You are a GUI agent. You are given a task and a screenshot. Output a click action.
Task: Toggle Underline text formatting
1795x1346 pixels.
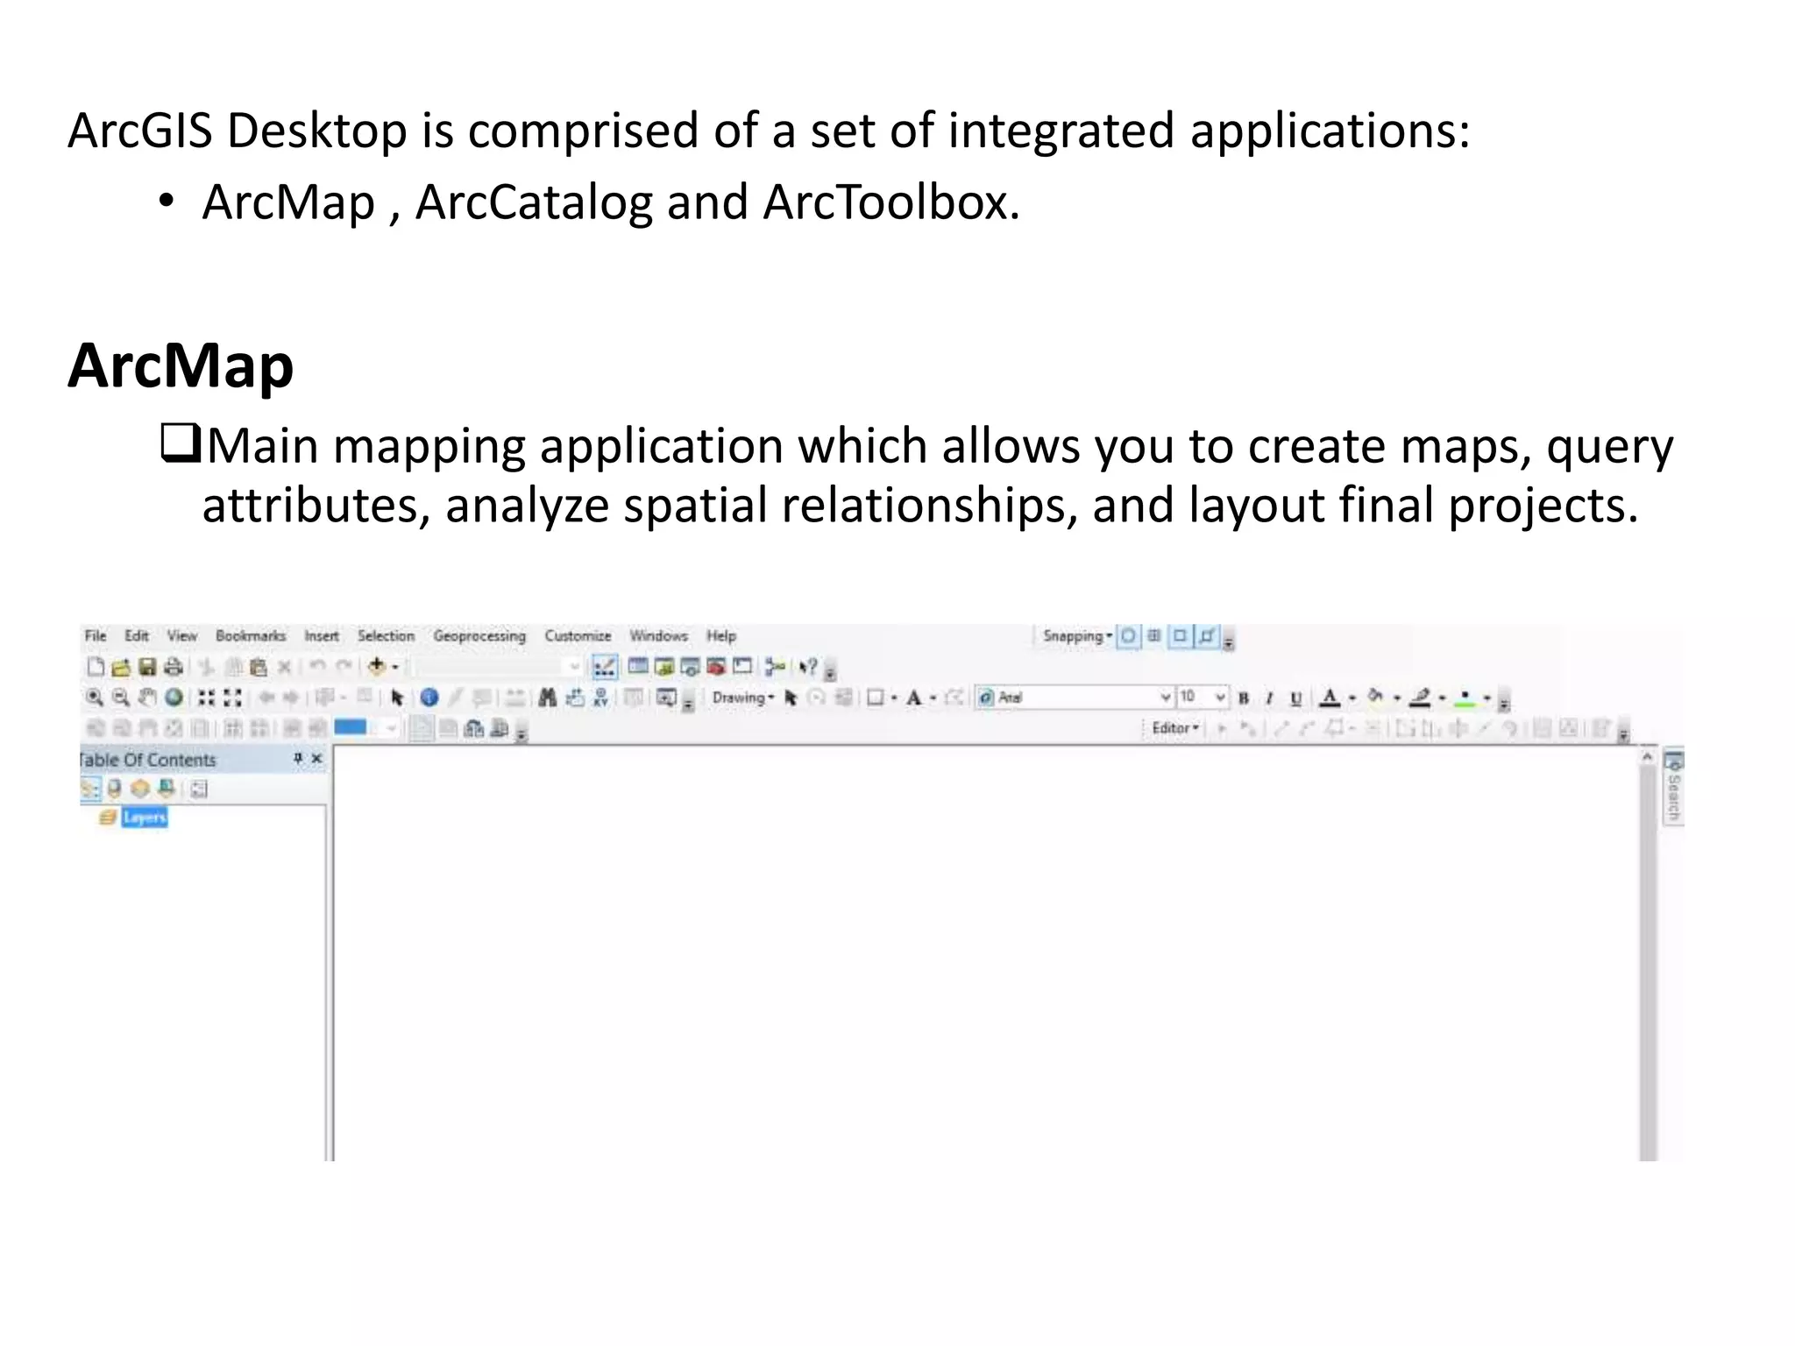coord(1296,698)
